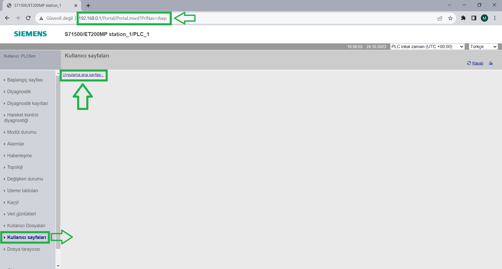Reload the page with browser refresh button
This screenshot has height=269, width=502.
click(28, 18)
